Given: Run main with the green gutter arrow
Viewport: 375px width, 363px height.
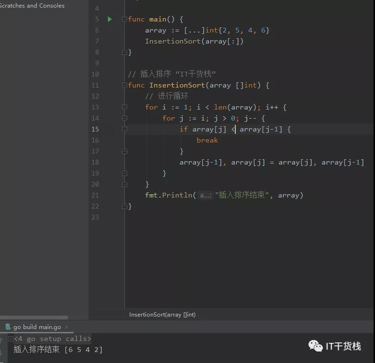Looking at the screenshot, I should pyautogui.click(x=110, y=19).
